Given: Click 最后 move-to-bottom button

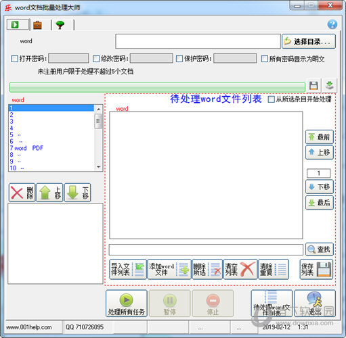Looking at the screenshot, I should 320,203.
